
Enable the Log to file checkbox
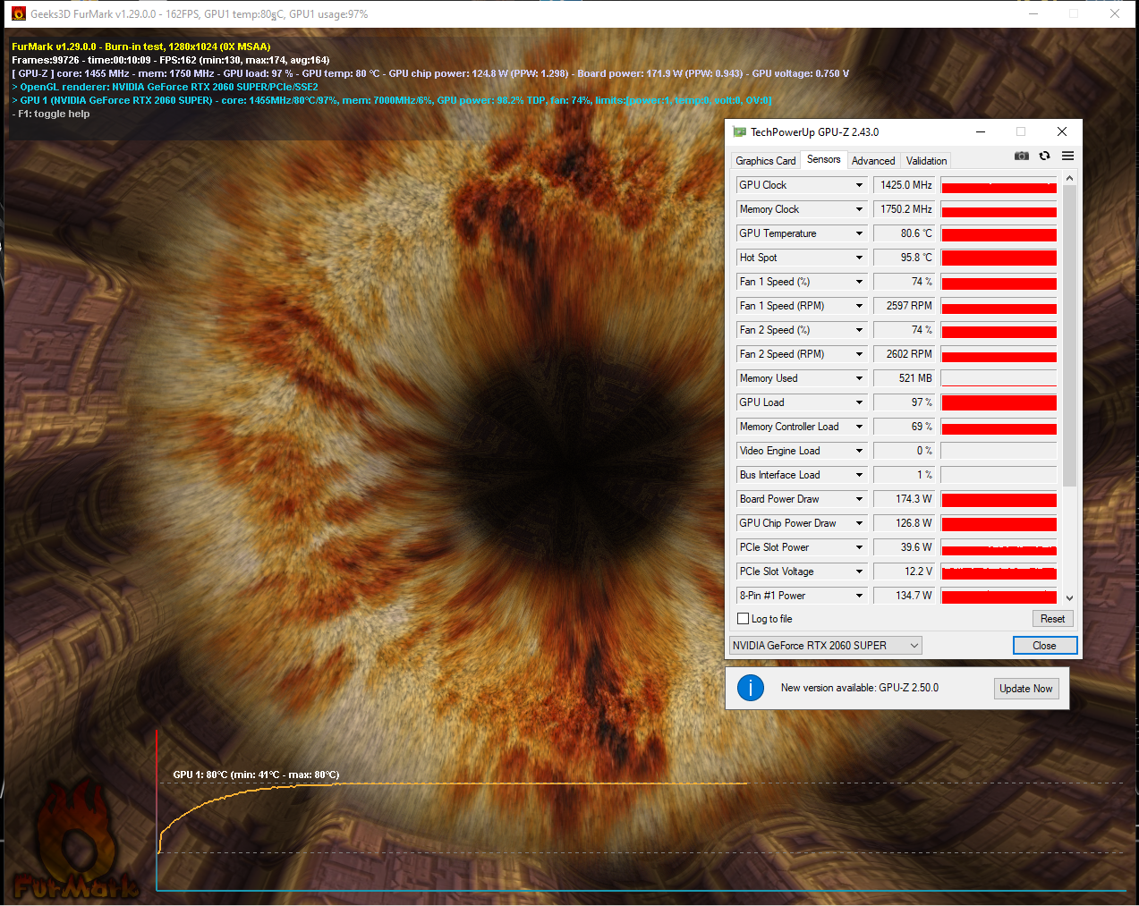(x=743, y=618)
